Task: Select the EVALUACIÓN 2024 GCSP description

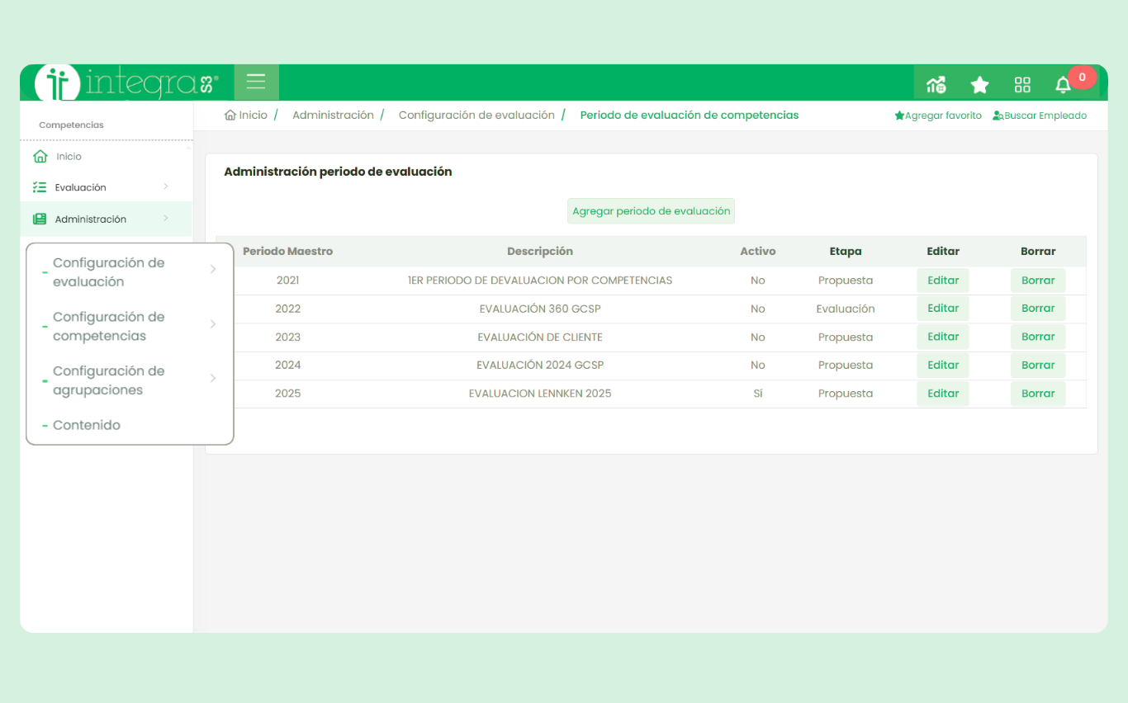Action: point(540,366)
